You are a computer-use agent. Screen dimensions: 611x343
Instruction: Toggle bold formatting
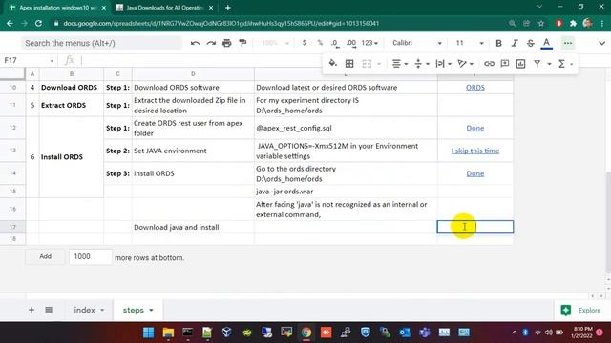pos(498,43)
